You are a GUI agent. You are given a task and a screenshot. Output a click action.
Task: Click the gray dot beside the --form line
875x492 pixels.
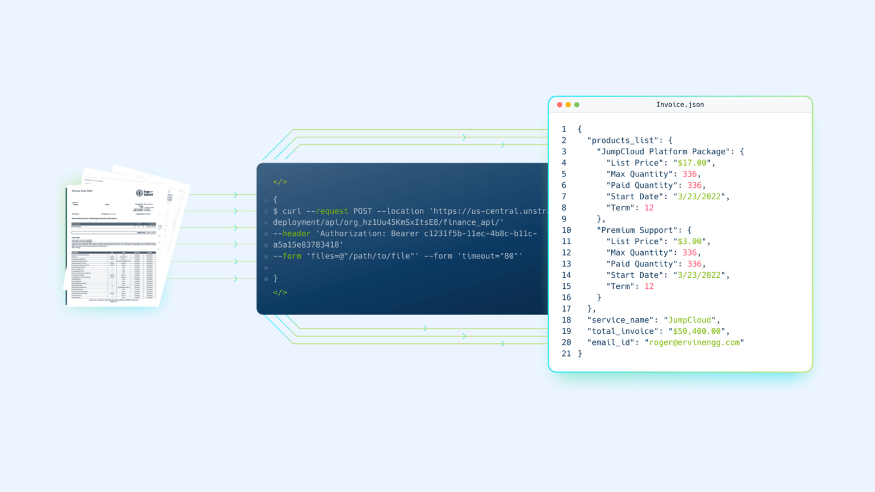(266, 256)
